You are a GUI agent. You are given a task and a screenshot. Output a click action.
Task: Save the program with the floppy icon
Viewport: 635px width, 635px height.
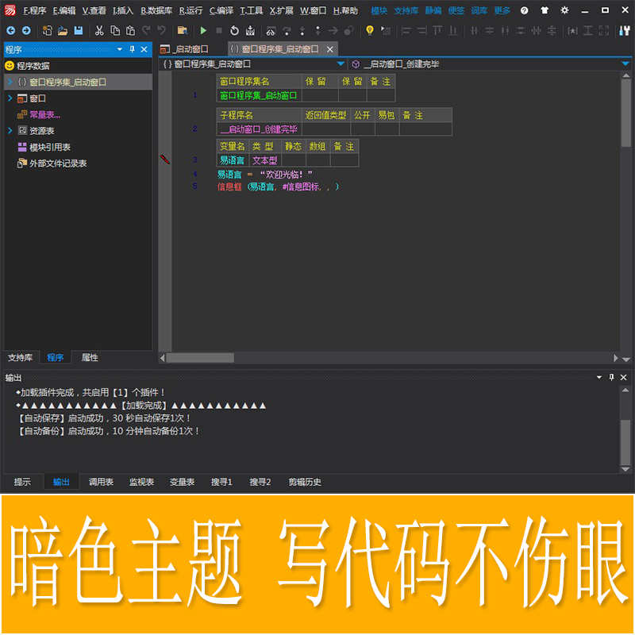[x=78, y=30]
